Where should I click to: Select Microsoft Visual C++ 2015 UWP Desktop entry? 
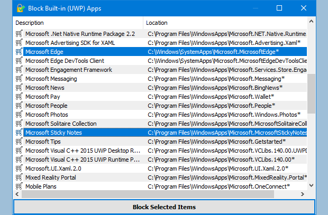(83, 151)
